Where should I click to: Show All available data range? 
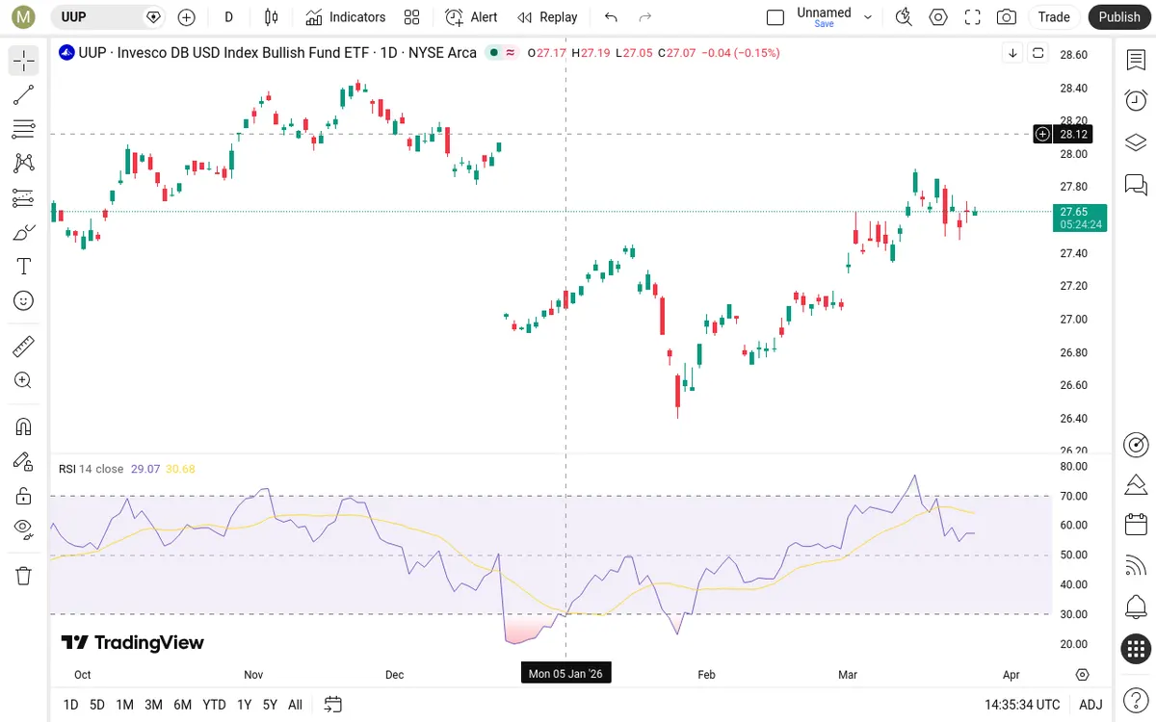295,705
